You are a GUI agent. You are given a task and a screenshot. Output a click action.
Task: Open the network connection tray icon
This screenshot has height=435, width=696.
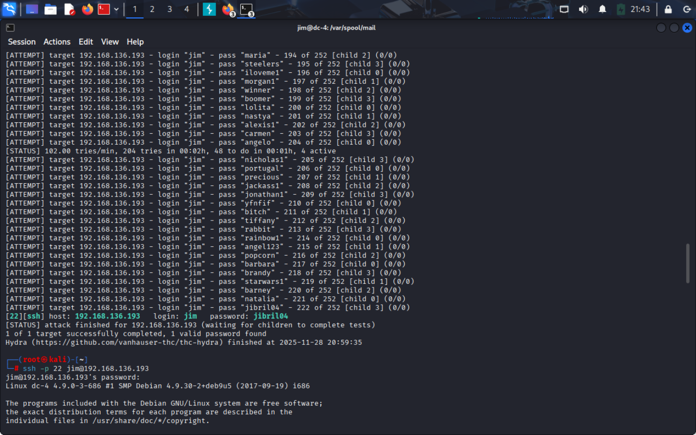(x=564, y=9)
